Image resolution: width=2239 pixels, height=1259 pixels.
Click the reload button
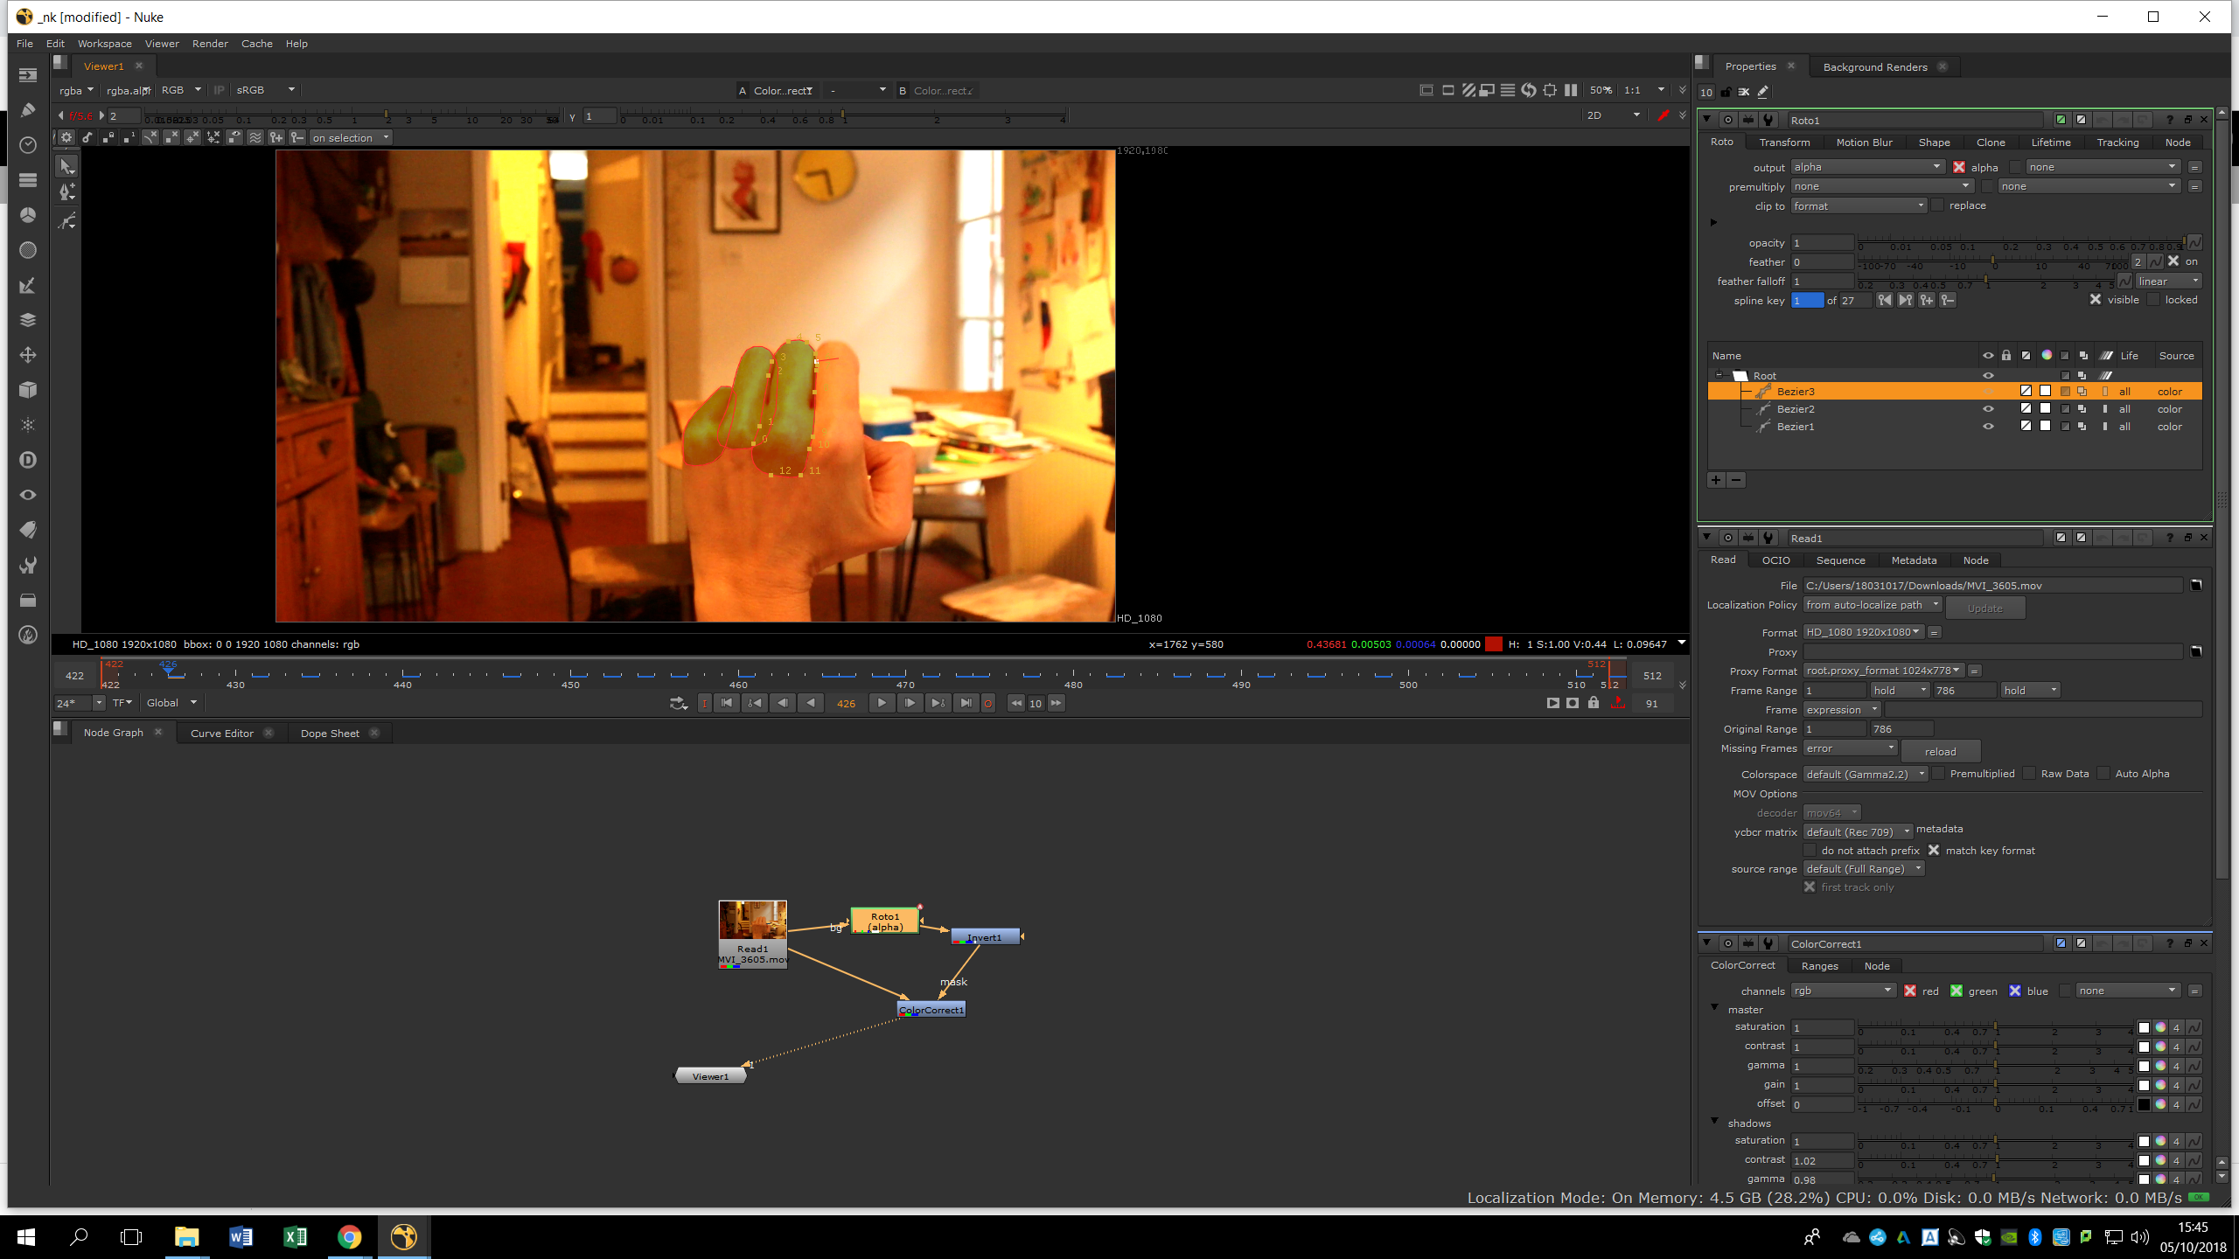1940,752
